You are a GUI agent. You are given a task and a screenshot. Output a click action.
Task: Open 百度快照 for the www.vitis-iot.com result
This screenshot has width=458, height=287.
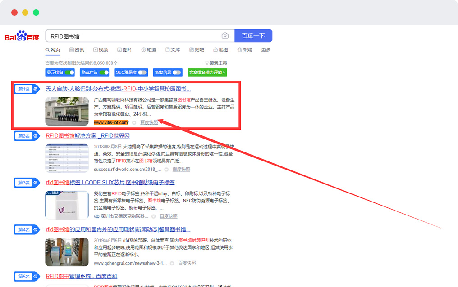point(149,123)
